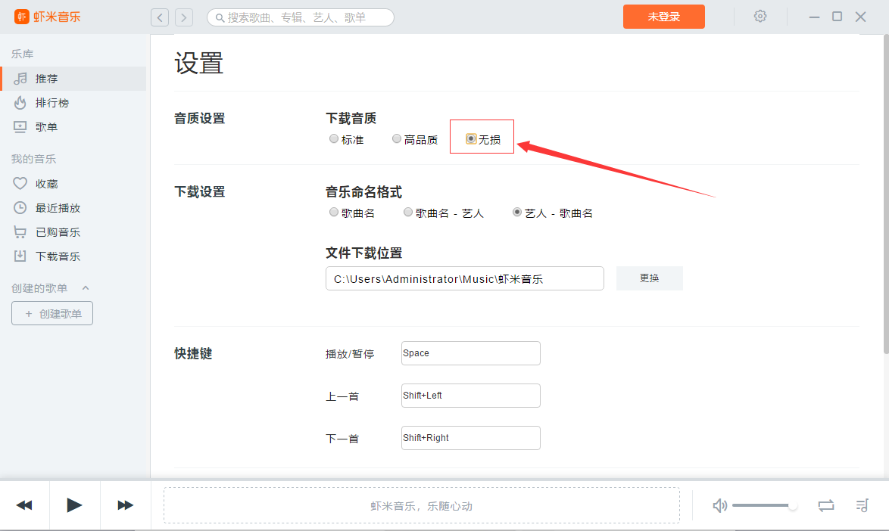The width and height of the screenshot is (889, 531).
Task: Click the 排行榜 flame icon
Action: 20,102
